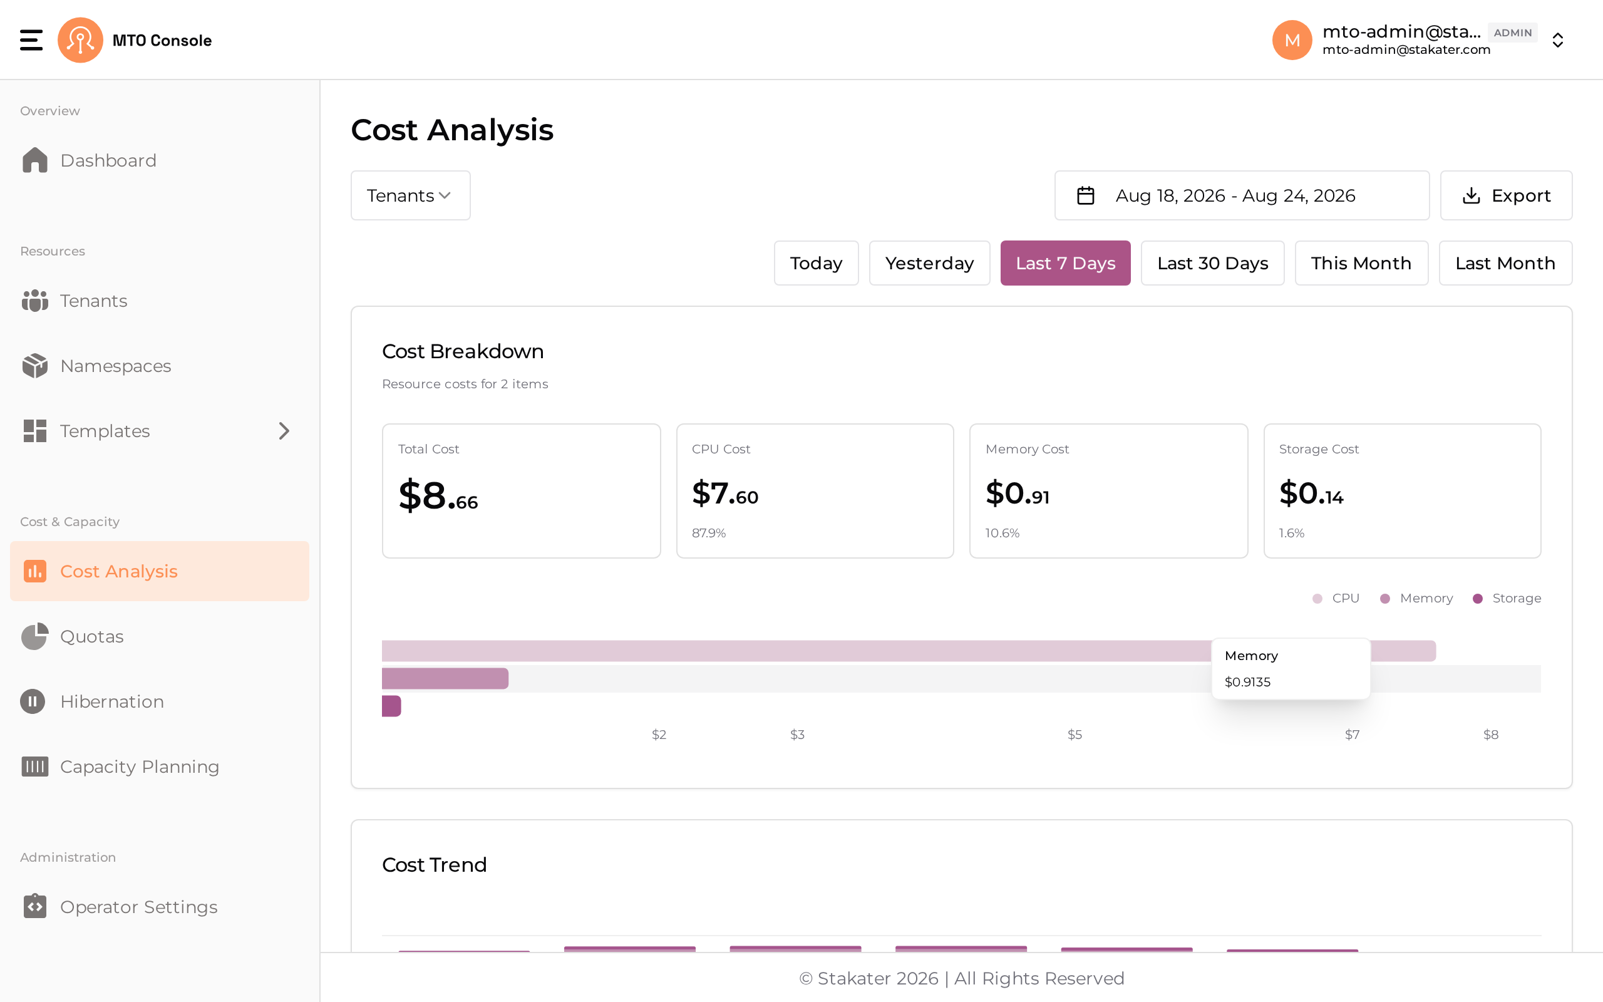The image size is (1603, 1002).
Task: Toggle the hamburger sidebar menu
Action: (x=31, y=39)
